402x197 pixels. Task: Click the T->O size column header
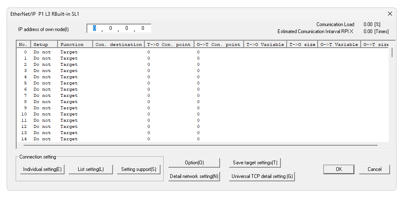click(302, 45)
